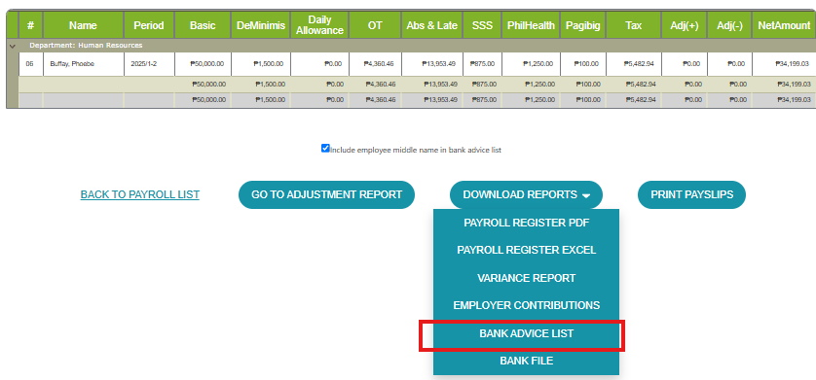Image resolution: width=816 pixels, height=380 pixels.
Task: Click Phoebe's ₱5,482.94 tax cell
Action: coord(633,64)
